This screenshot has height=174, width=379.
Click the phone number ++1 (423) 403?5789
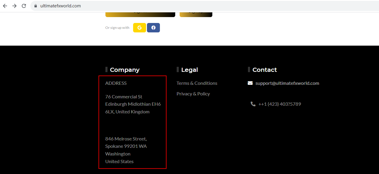pos(279,104)
